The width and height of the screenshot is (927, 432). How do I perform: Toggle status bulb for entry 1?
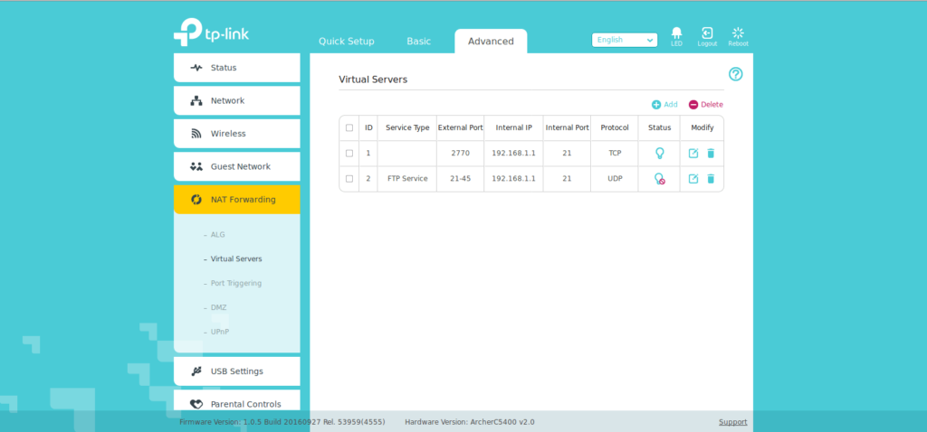click(660, 154)
